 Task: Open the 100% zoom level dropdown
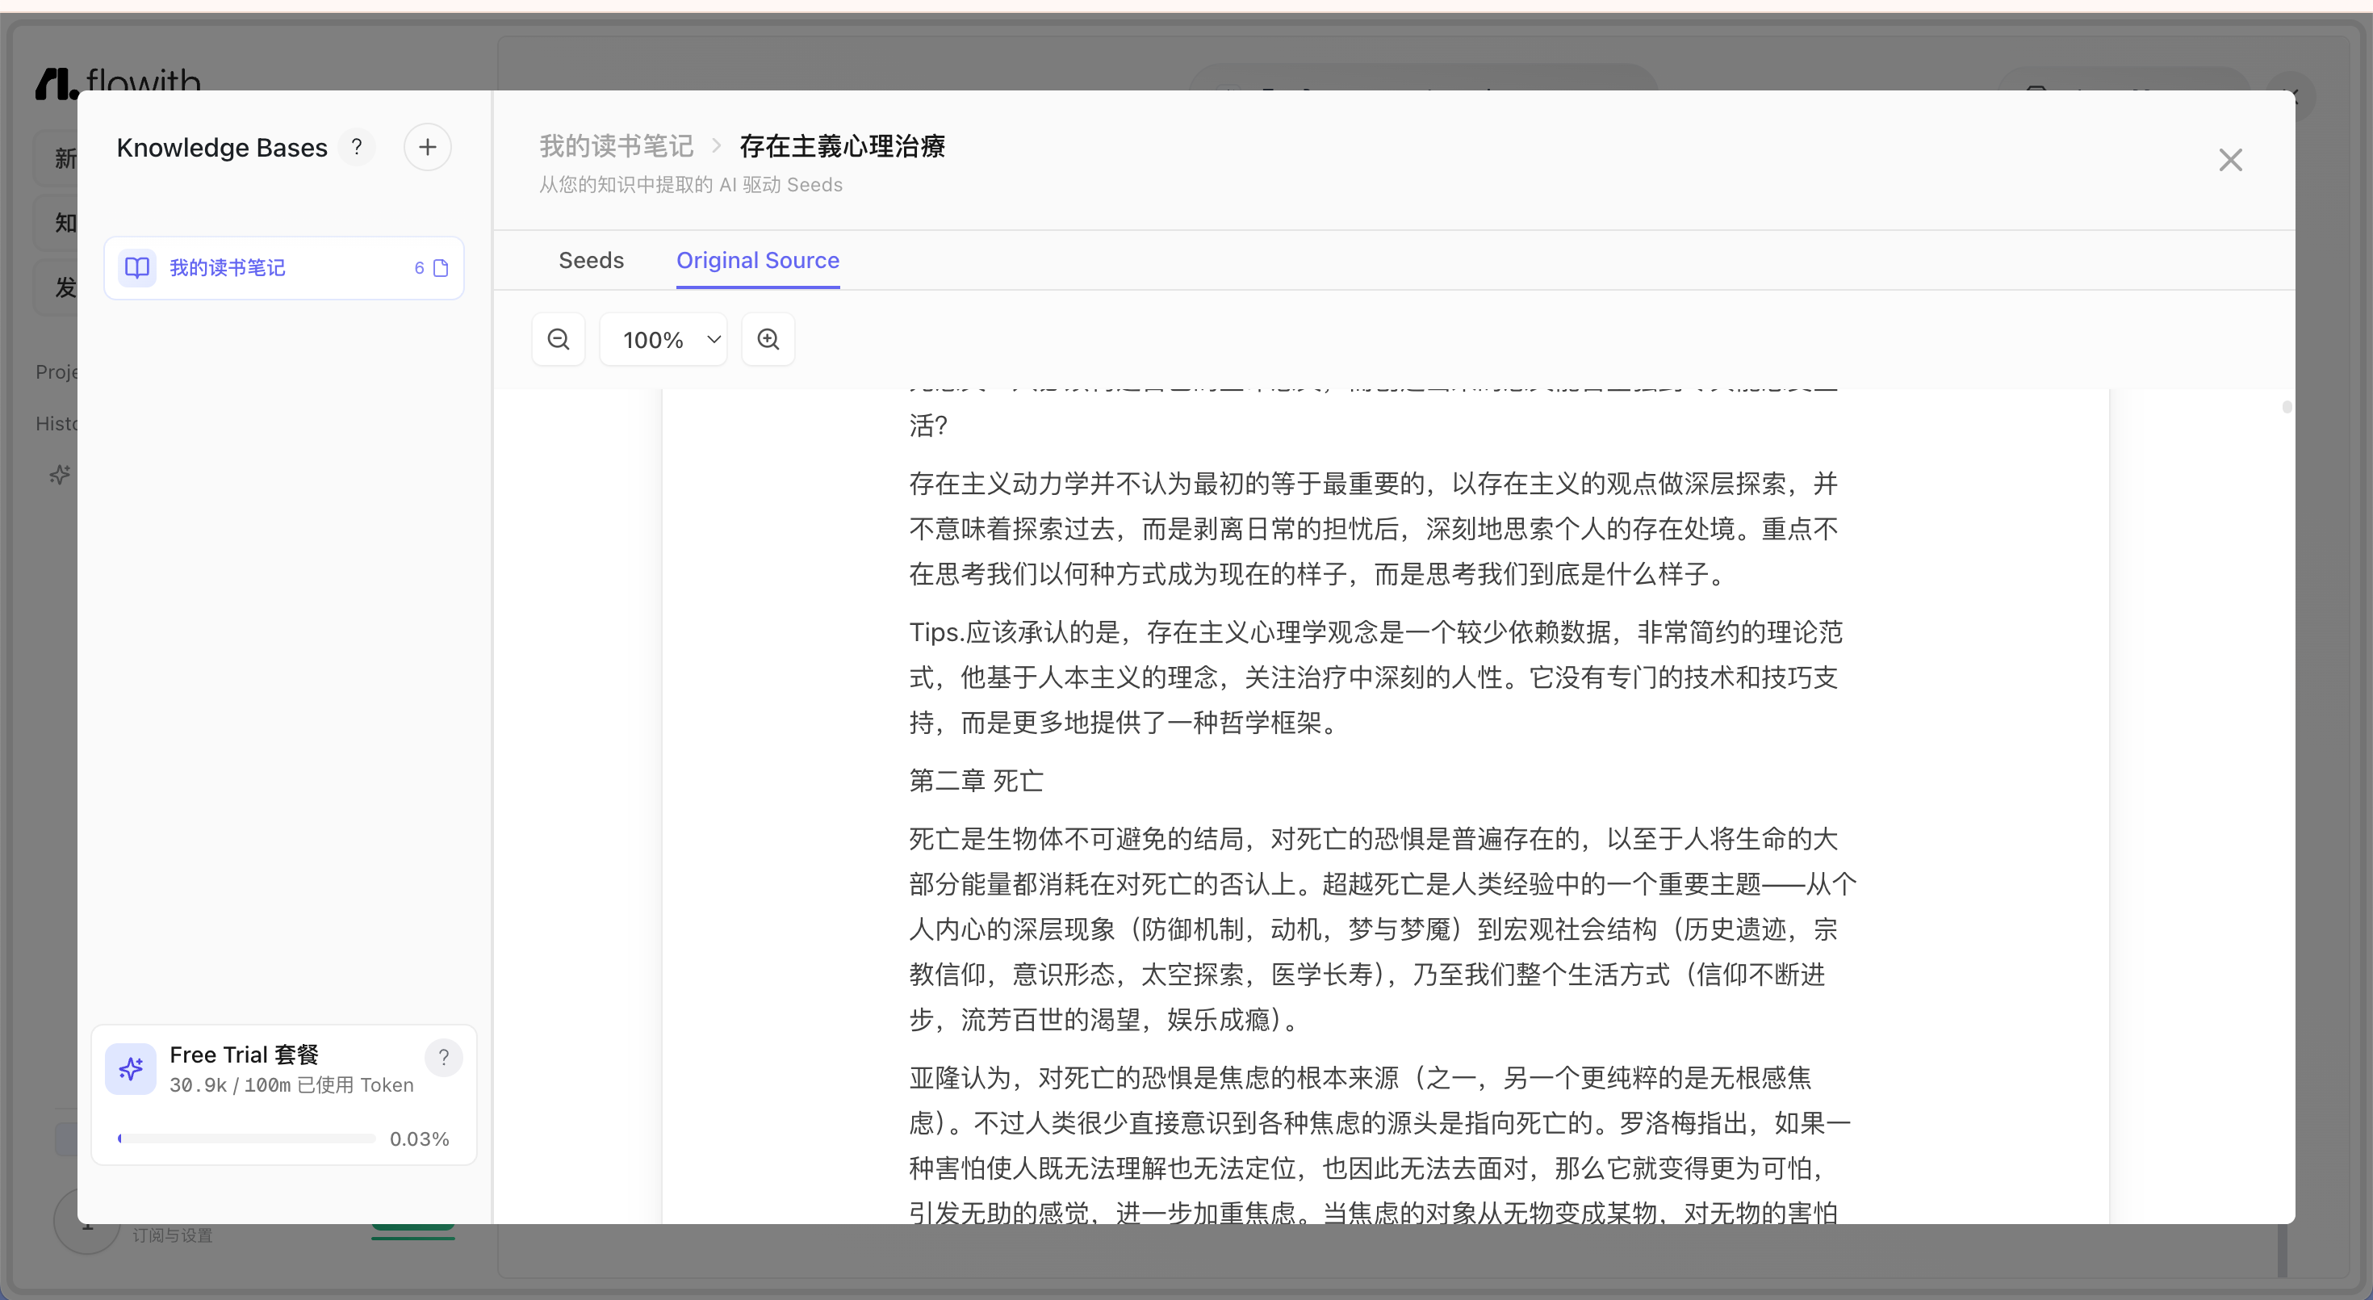[663, 339]
